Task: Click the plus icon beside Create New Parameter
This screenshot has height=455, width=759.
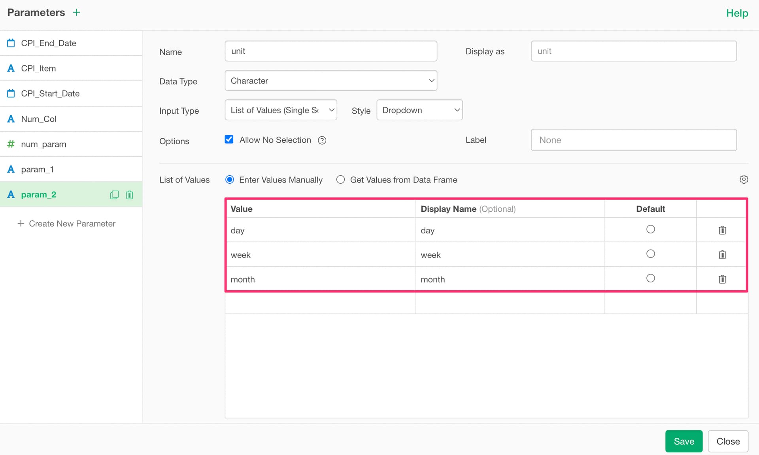Action: pyautogui.click(x=21, y=224)
